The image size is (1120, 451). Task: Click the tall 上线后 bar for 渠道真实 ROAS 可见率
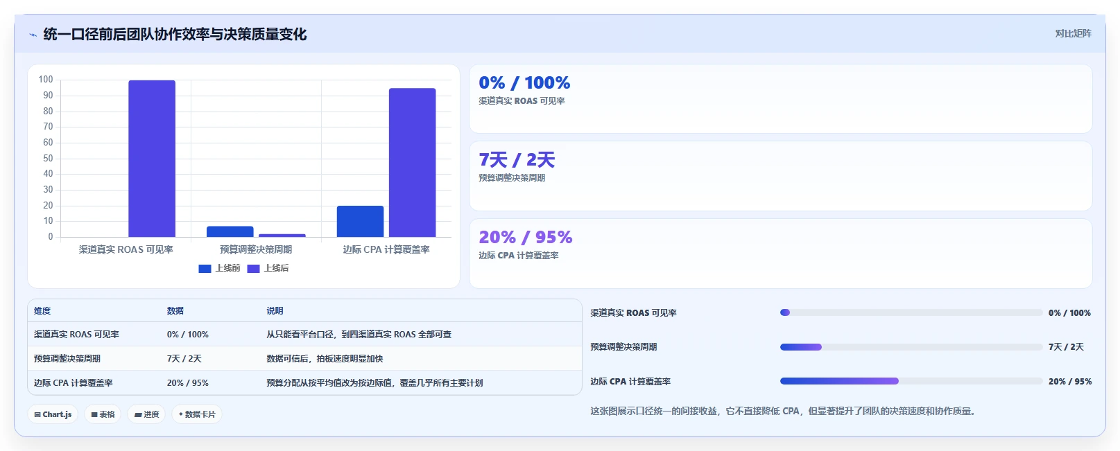[x=152, y=159]
